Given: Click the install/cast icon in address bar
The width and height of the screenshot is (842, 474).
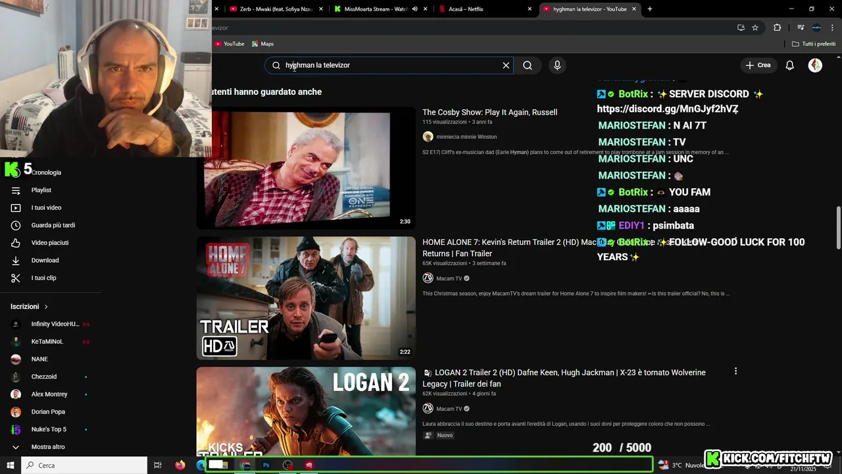Looking at the screenshot, I should pos(741,28).
